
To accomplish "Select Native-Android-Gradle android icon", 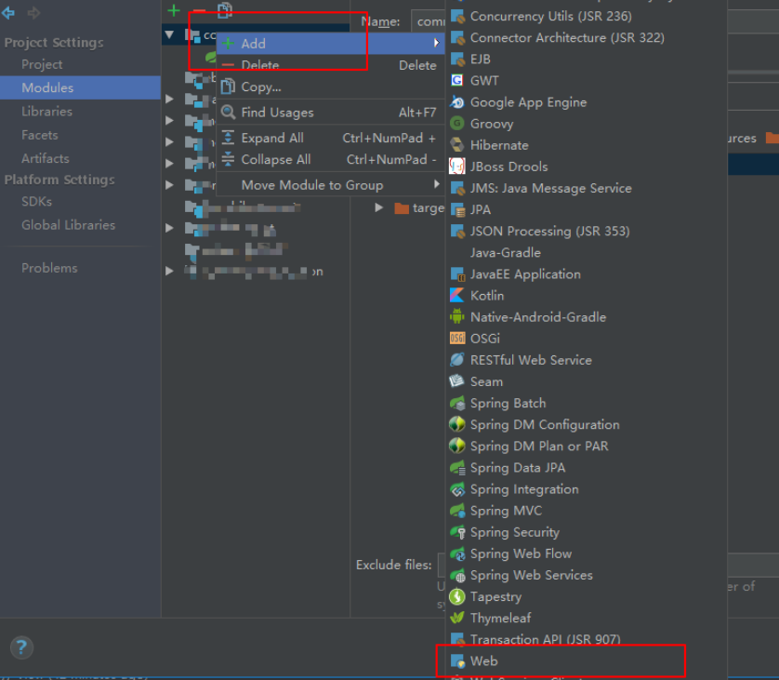I will click(457, 316).
